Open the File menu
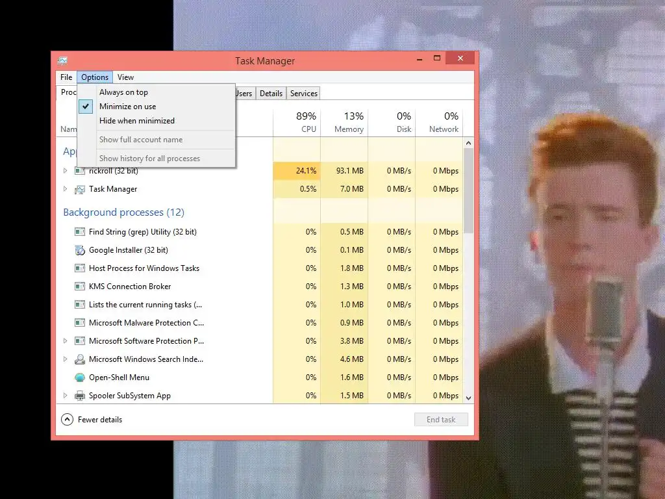This screenshot has height=499, width=665. point(66,77)
